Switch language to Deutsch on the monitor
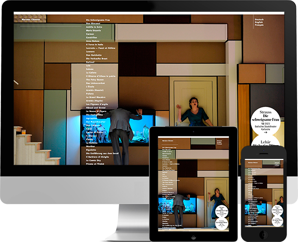 pyautogui.click(x=259, y=20)
